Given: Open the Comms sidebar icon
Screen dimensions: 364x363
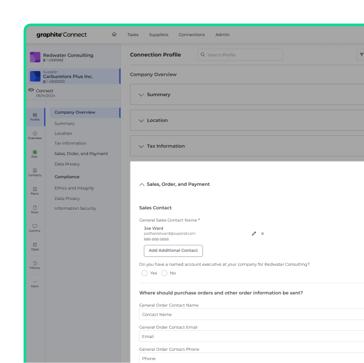Looking at the screenshot, I should click(35, 228).
